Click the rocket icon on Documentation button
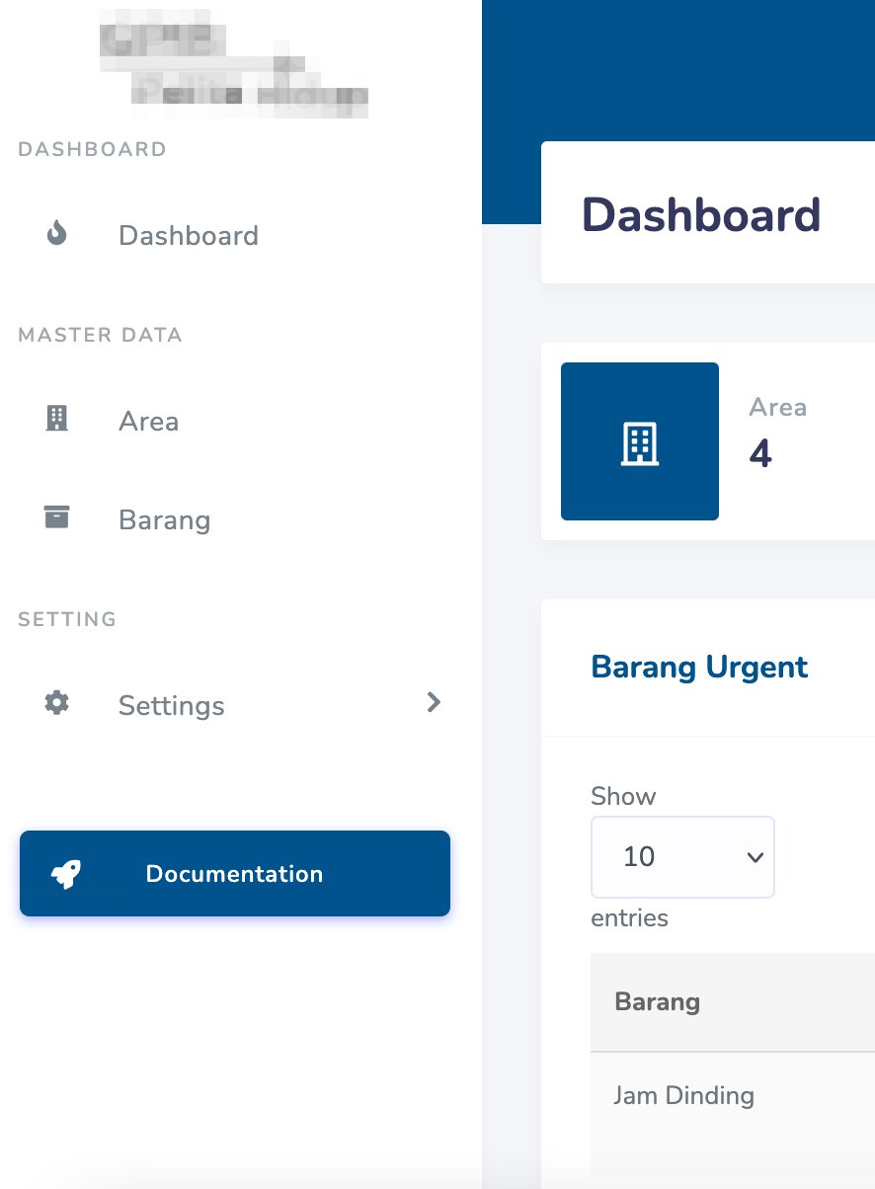 [x=65, y=873]
